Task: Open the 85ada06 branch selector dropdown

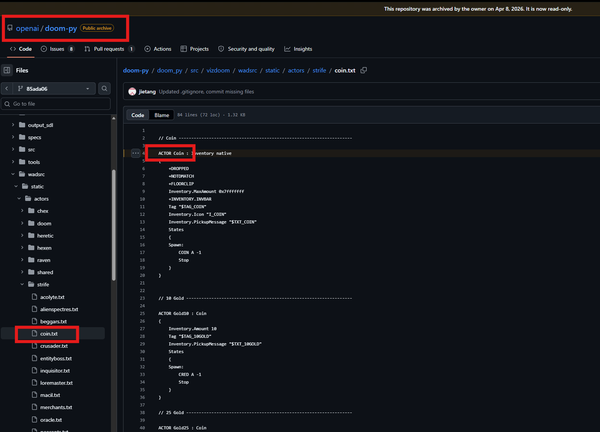Action: pos(54,88)
